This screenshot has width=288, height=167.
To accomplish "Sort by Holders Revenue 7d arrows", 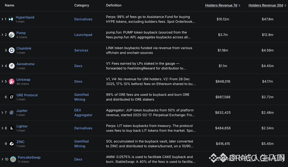I will [239, 6].
